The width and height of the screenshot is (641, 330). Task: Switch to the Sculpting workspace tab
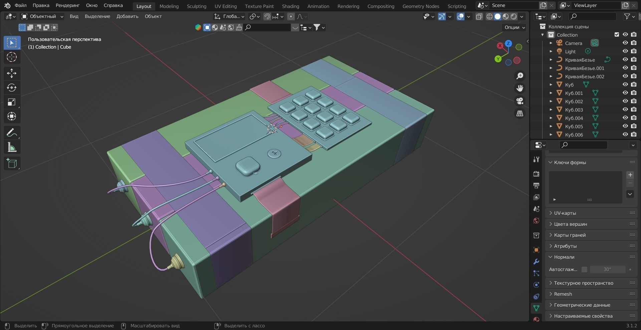(196, 6)
